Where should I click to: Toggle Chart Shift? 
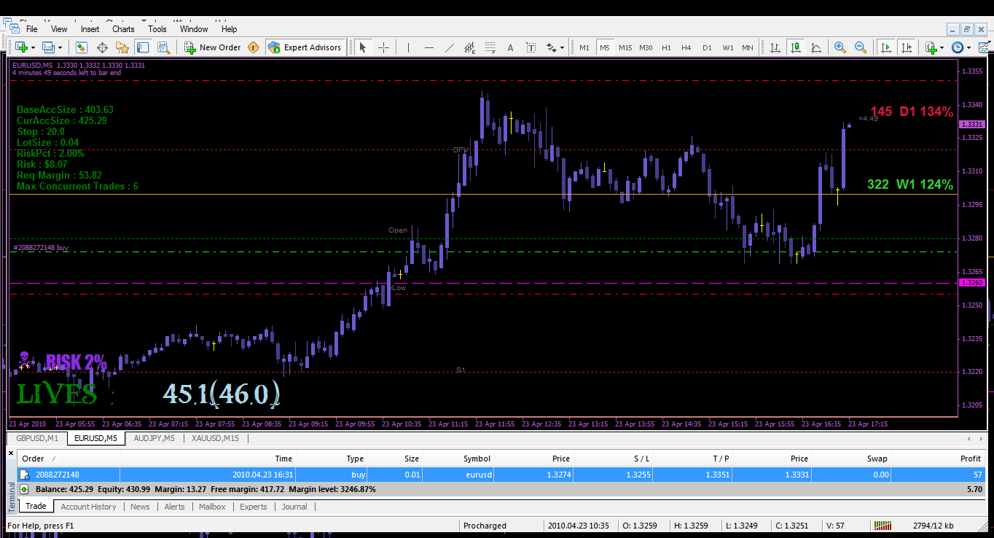(x=906, y=47)
